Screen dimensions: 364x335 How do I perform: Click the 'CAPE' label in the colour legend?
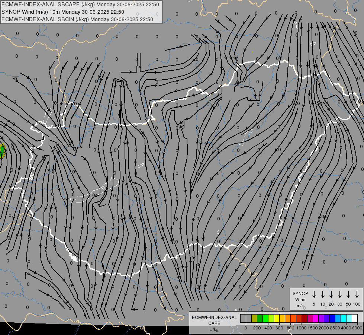[214, 323]
